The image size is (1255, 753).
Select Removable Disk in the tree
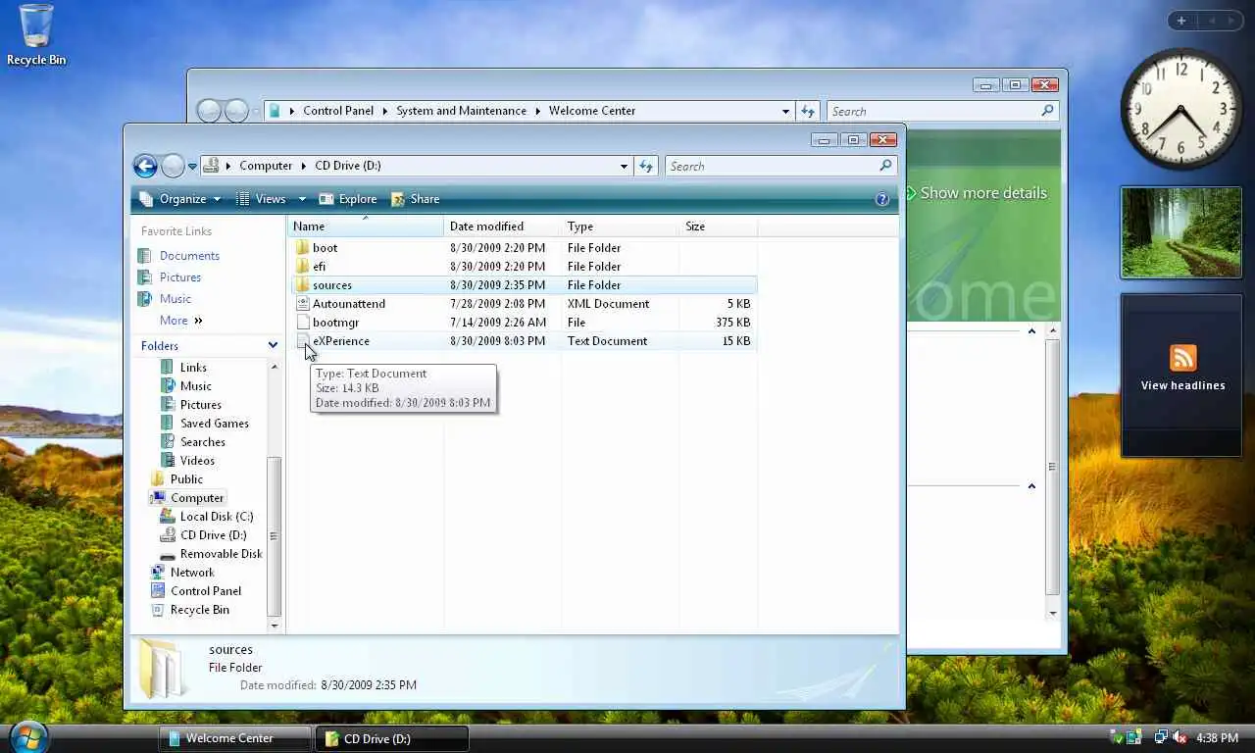coord(212,554)
